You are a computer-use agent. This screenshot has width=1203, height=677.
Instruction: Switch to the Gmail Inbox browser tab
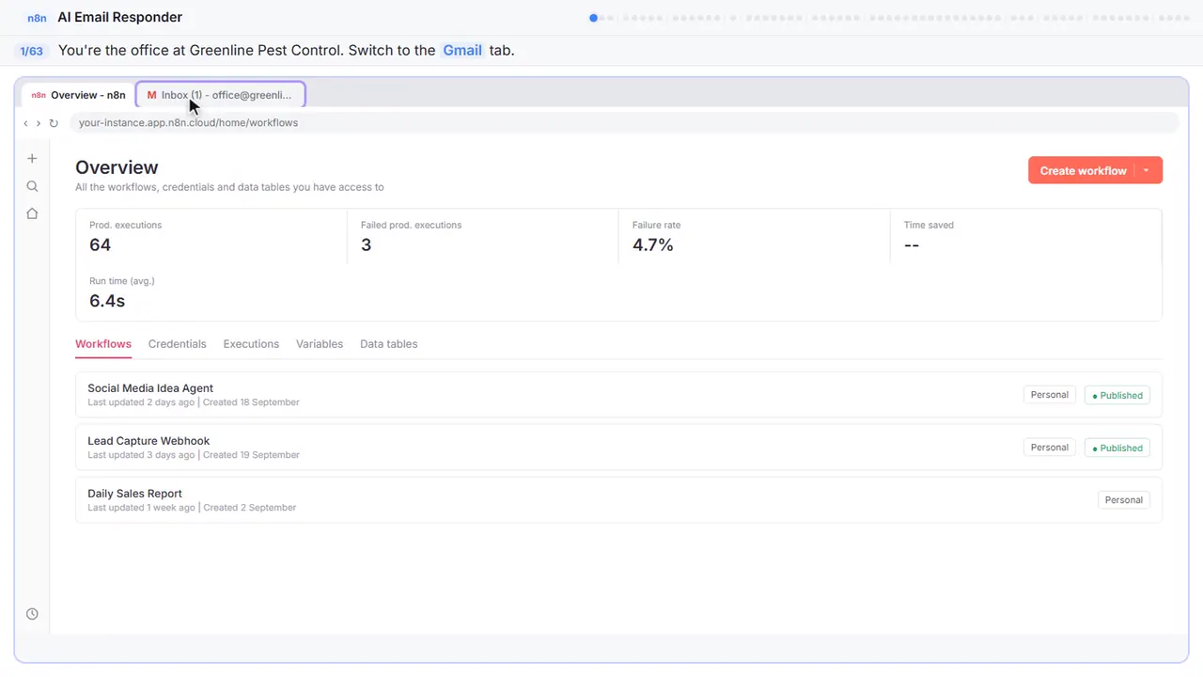coord(221,95)
